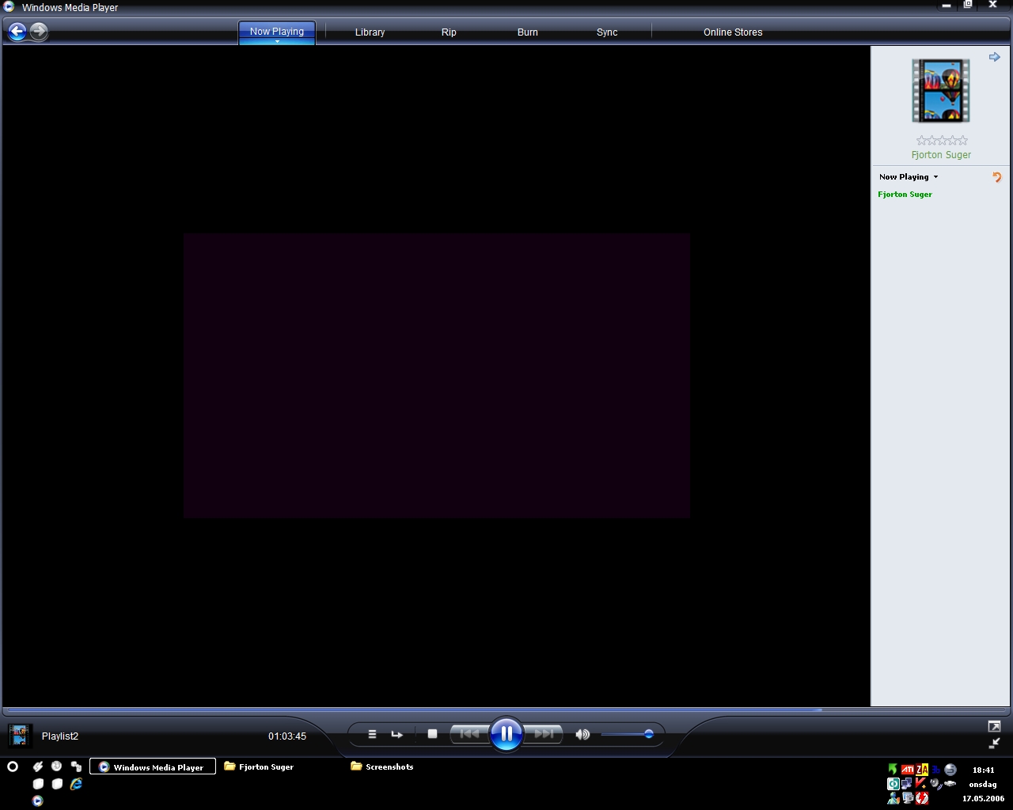Click the network computers tray icon
Image resolution: width=1013 pixels, height=810 pixels.
pos(907,784)
